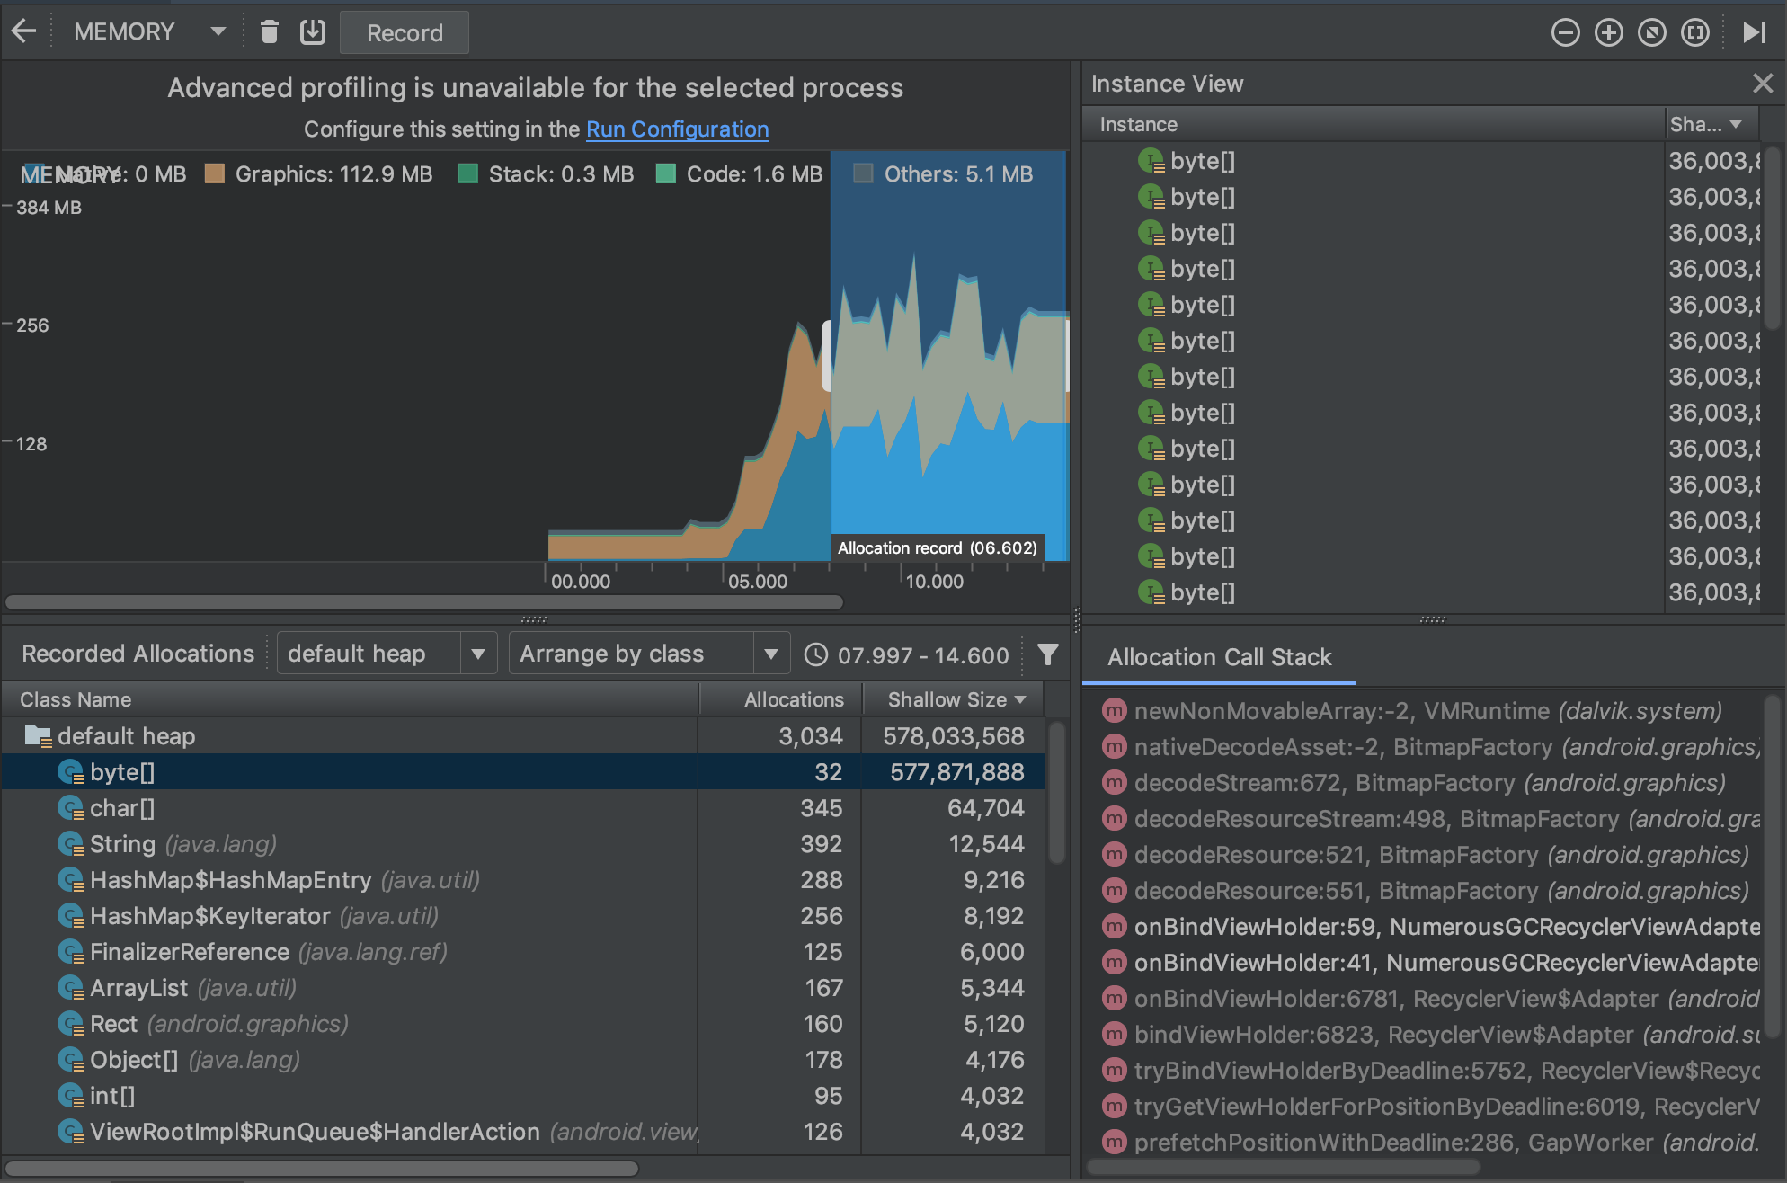1787x1183 pixels.
Task: Click the time range clock icon
Action: [x=816, y=654]
